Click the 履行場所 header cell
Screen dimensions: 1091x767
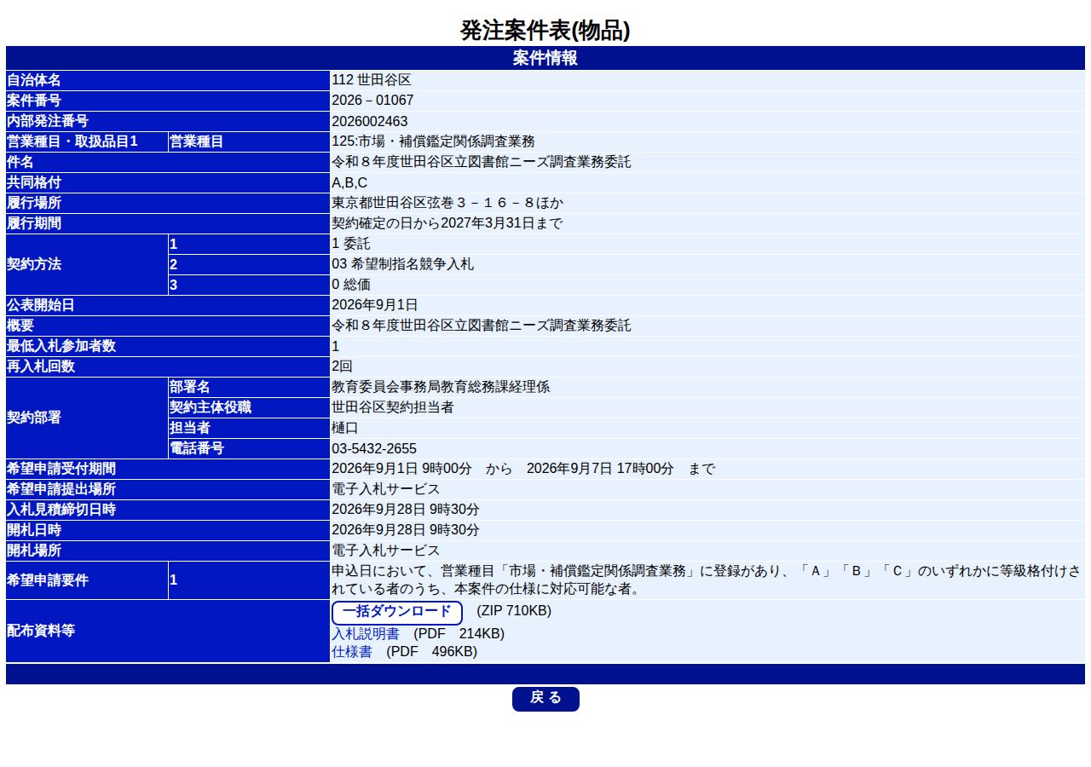[168, 203]
